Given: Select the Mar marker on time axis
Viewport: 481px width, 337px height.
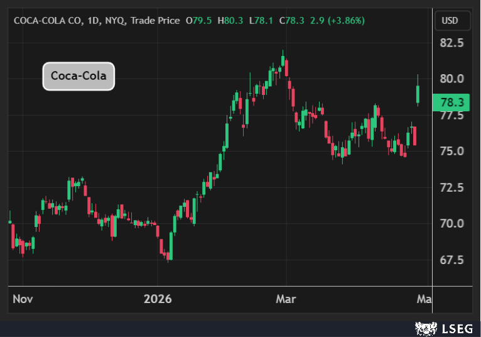Looking at the screenshot, I should tap(286, 299).
